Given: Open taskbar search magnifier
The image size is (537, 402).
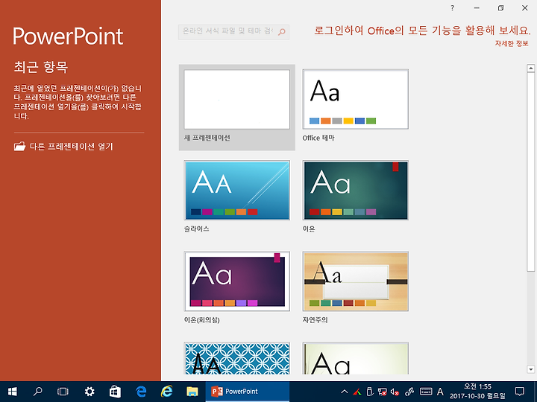Looking at the screenshot, I should click(38, 392).
